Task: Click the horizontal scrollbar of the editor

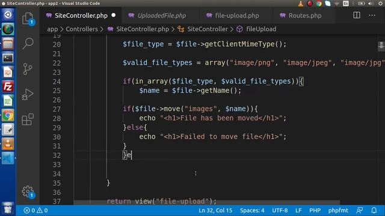Action: pyautogui.click(x=207, y=202)
